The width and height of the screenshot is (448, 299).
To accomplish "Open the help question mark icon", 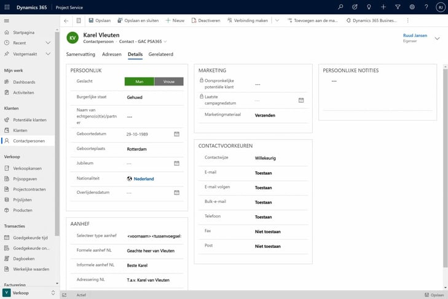I will tap(426, 7).
